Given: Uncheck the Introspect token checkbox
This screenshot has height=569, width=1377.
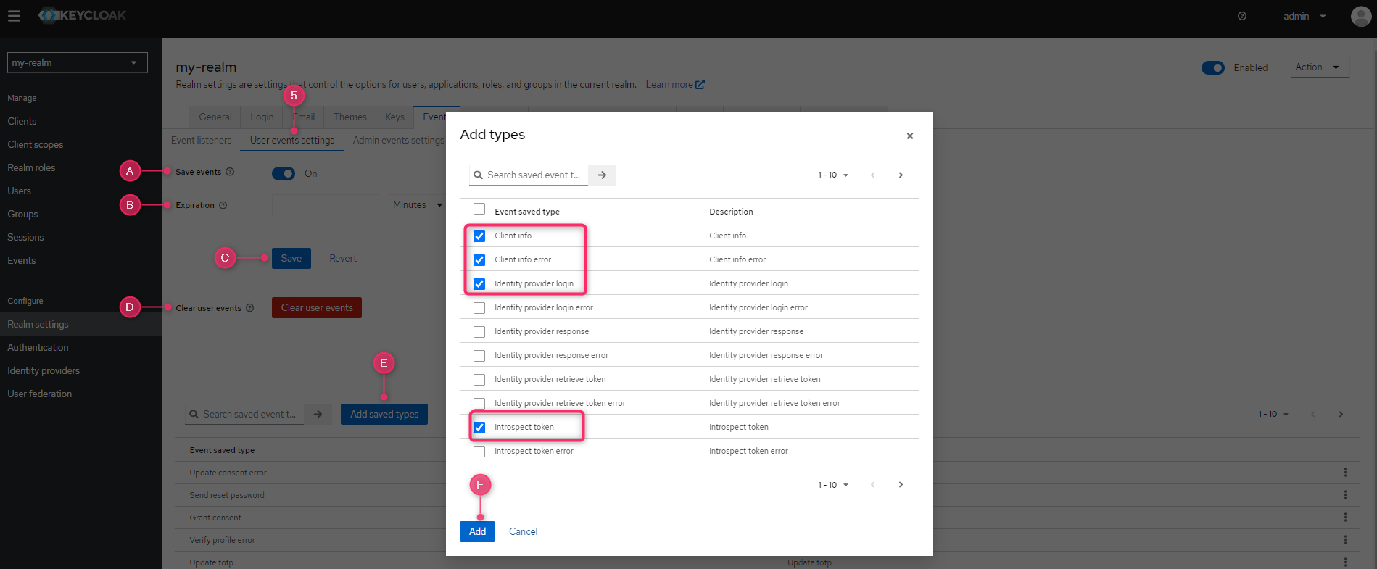Looking at the screenshot, I should coord(479,428).
